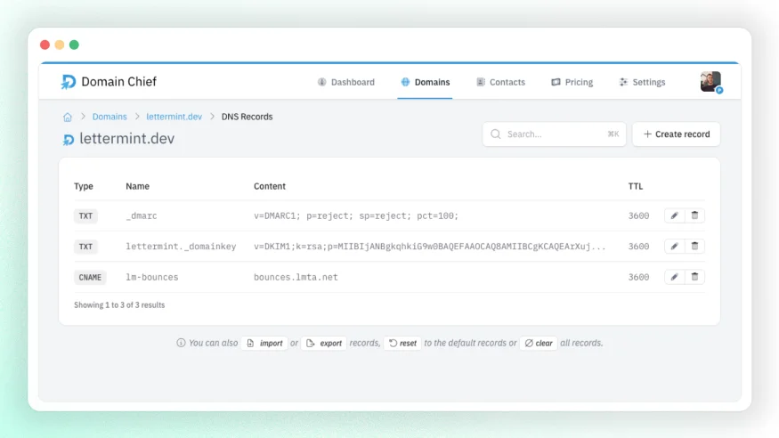
Task: Click the 3600 TTL value in the lettermint._domainkey row
Action: pyautogui.click(x=638, y=247)
